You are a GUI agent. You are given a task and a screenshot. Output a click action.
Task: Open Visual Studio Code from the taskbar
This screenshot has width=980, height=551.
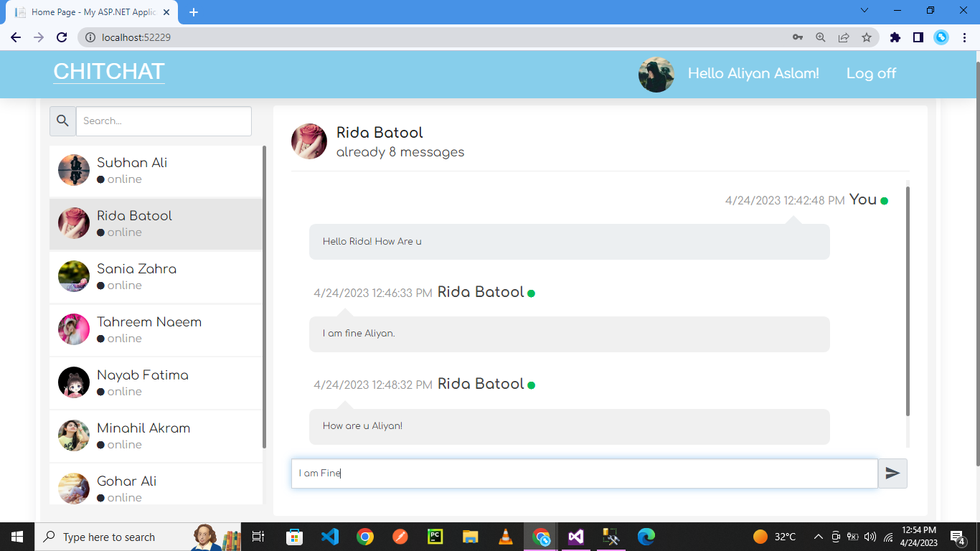tap(329, 537)
